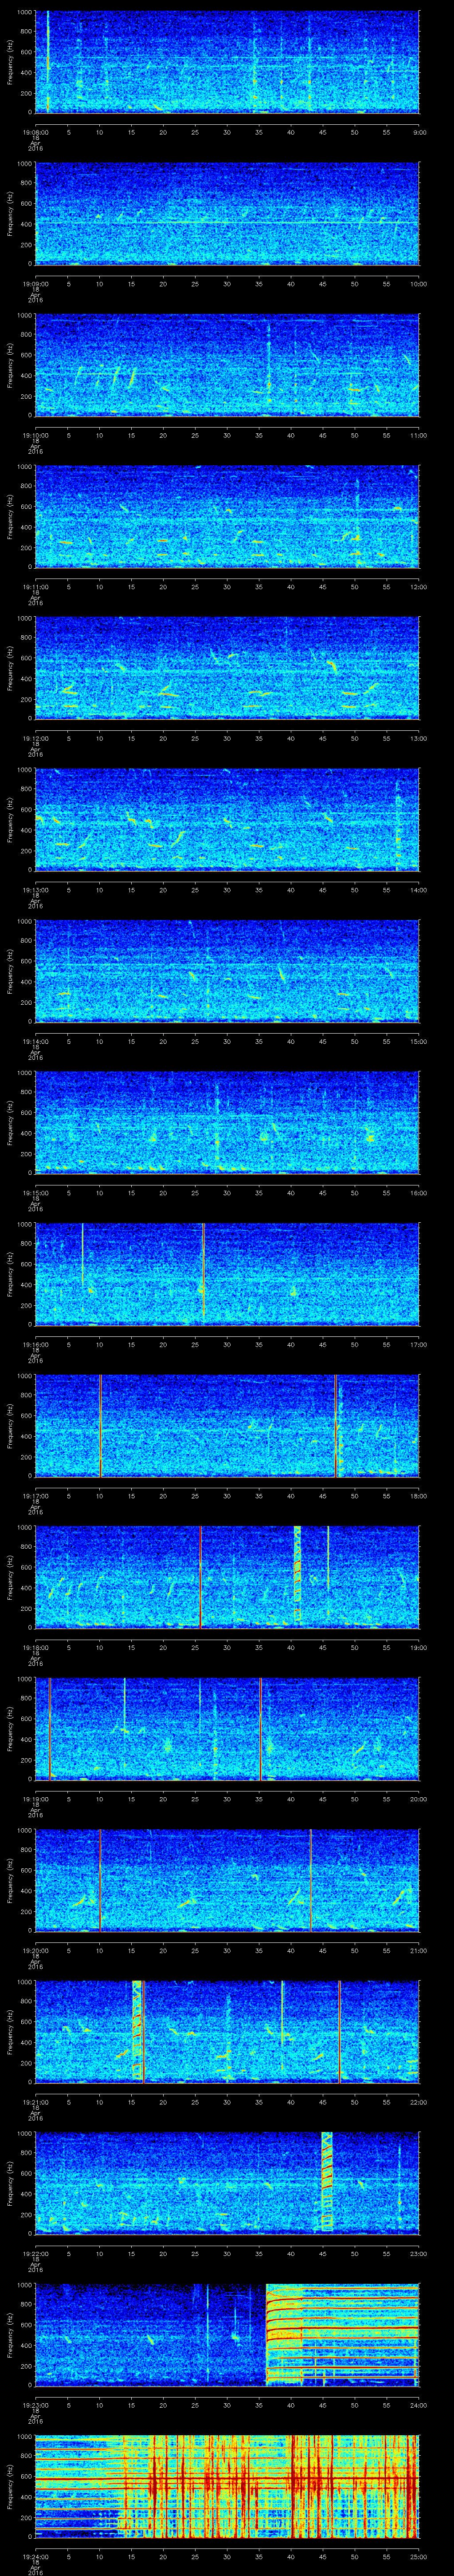Open the spectrogram panel starting at 19:14:00
The image size is (454, 2576).
coord(227,970)
